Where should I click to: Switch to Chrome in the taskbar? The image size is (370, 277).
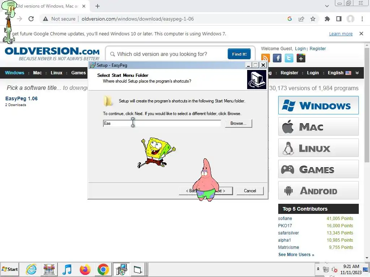(x=103, y=269)
